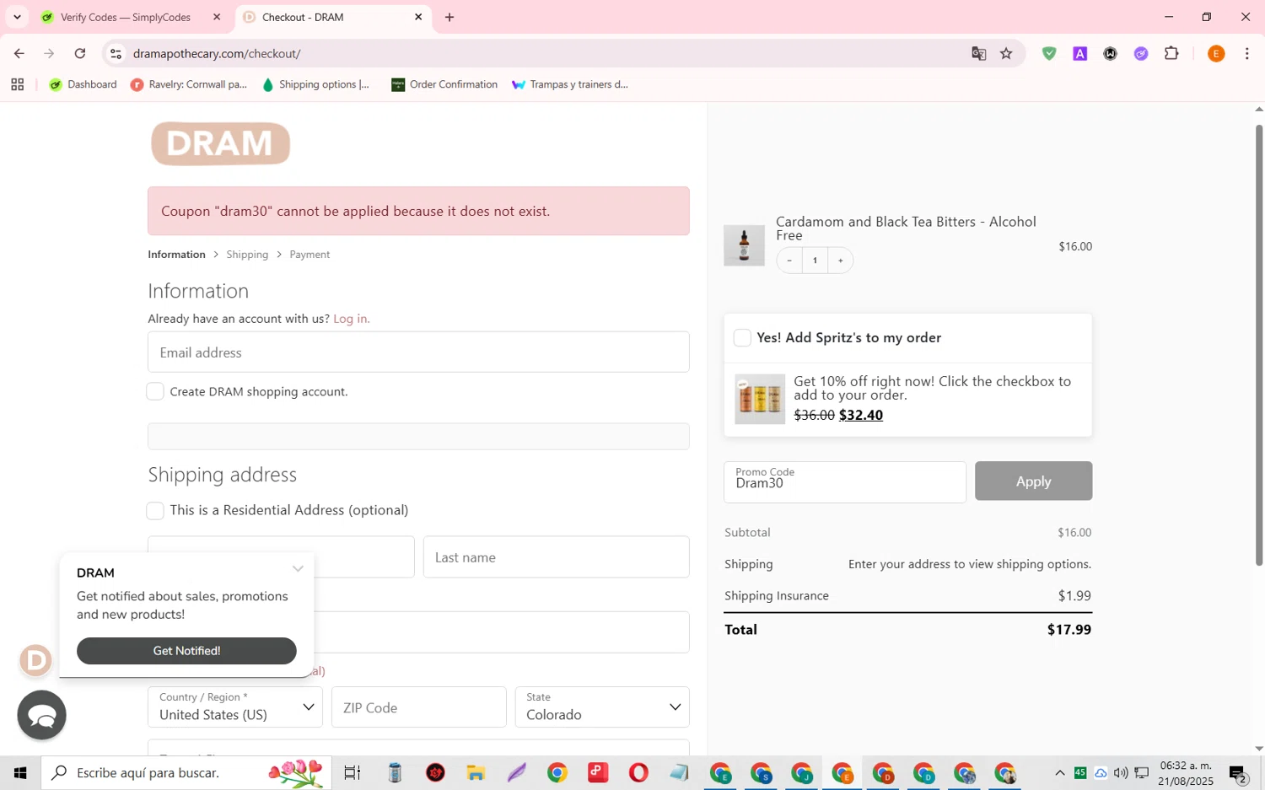Screen dimensions: 1265x790
Task: Open the Windows notification center
Action: point(1238,772)
